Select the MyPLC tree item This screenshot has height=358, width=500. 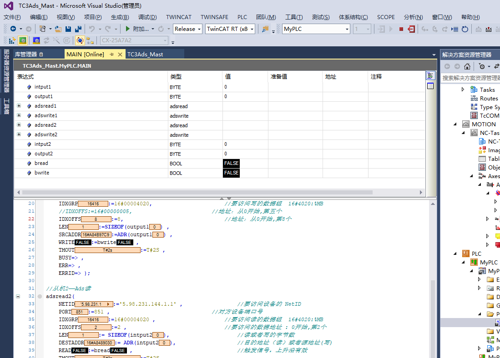coord(489,262)
